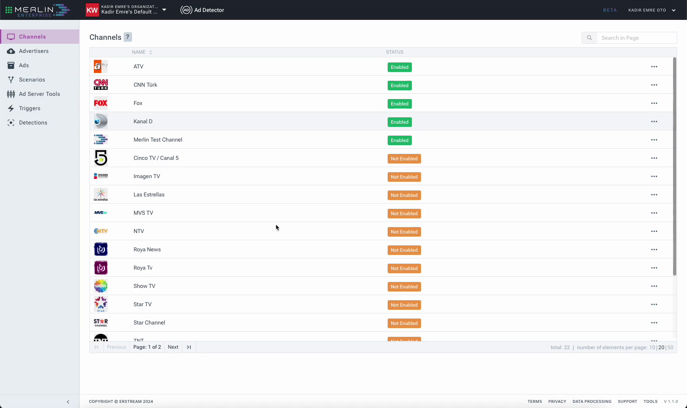
Task: Open the three-dot menu for CNN Türk
Action: 654,85
